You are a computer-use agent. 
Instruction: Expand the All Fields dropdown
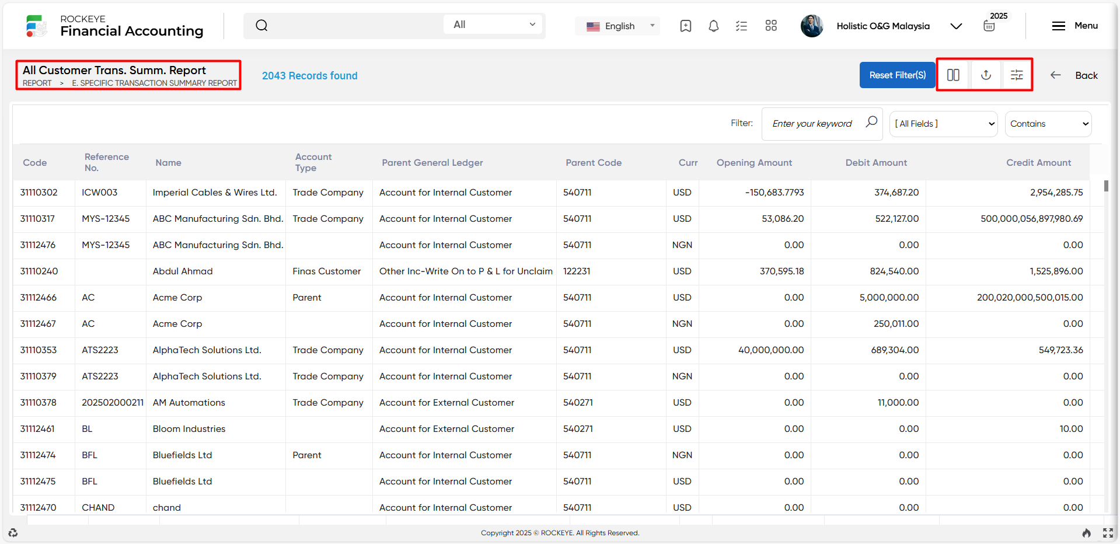[x=943, y=124]
